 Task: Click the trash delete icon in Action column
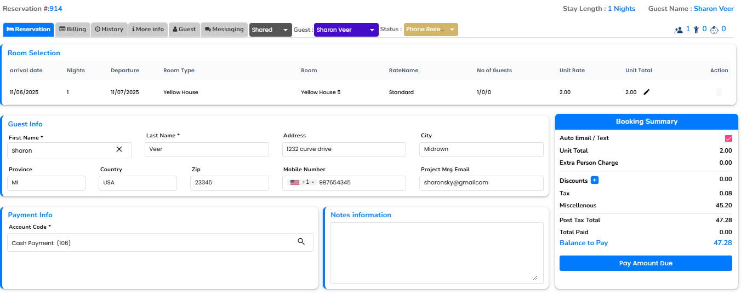(719, 92)
